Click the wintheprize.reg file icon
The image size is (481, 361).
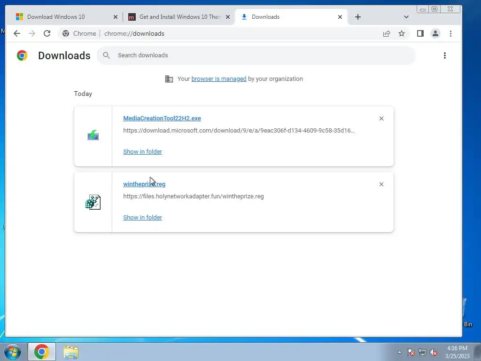coord(93,202)
